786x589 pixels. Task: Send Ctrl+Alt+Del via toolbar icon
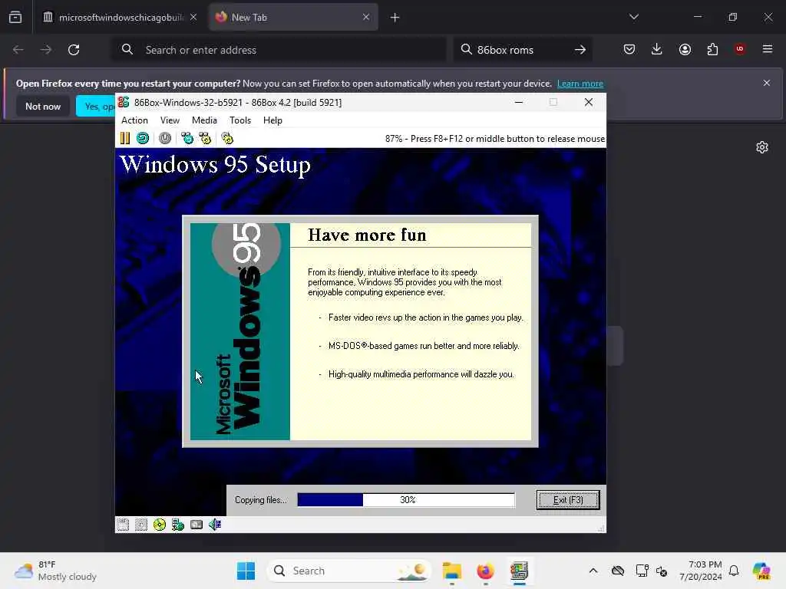pos(187,138)
